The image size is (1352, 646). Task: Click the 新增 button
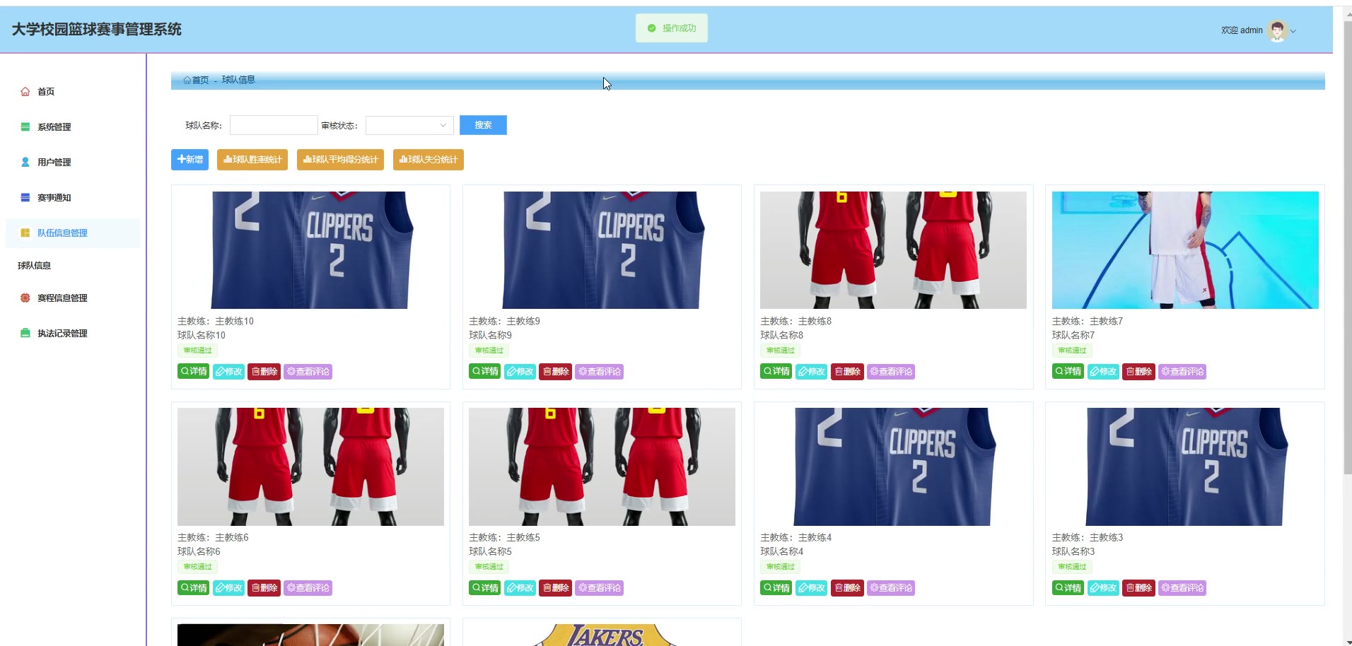(x=190, y=160)
